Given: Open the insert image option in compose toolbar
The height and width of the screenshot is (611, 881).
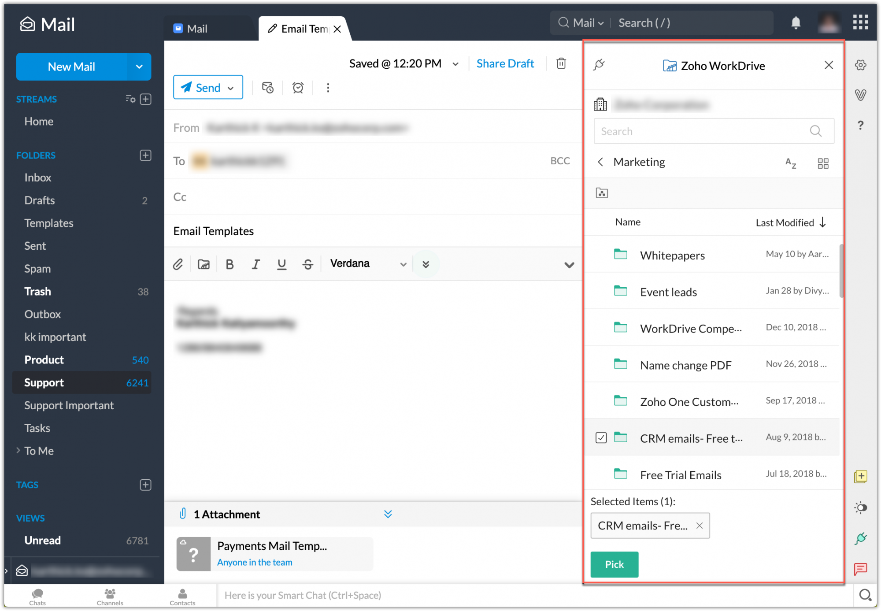Looking at the screenshot, I should coord(204,263).
